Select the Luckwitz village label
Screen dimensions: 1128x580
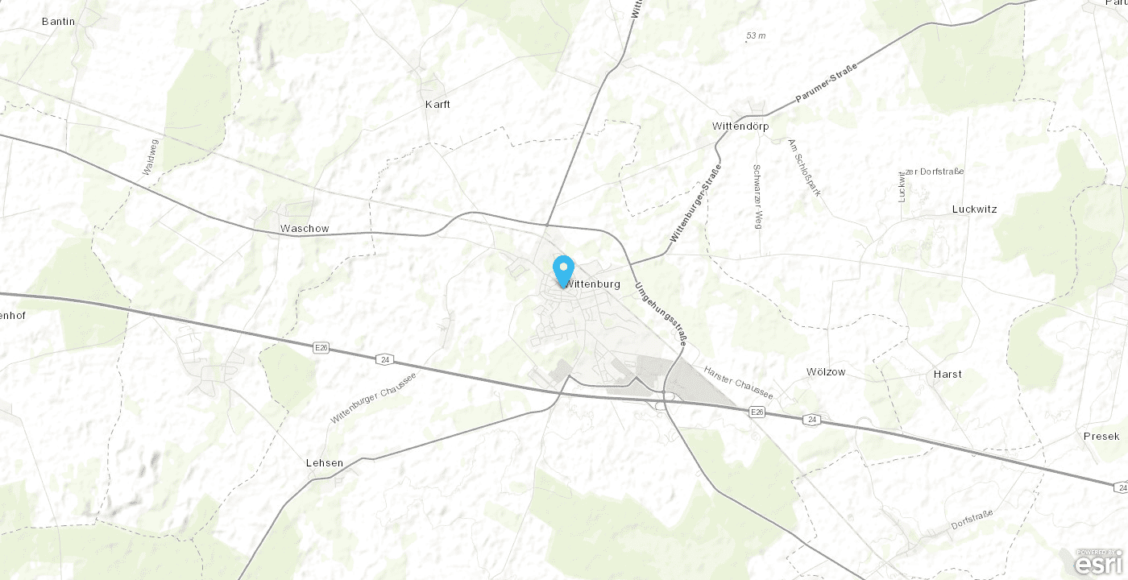click(974, 209)
